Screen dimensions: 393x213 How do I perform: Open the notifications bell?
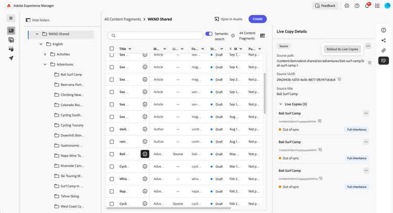click(367, 6)
